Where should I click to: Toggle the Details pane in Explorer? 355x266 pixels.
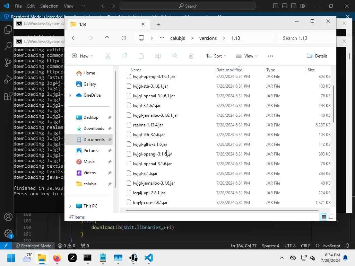(317, 56)
